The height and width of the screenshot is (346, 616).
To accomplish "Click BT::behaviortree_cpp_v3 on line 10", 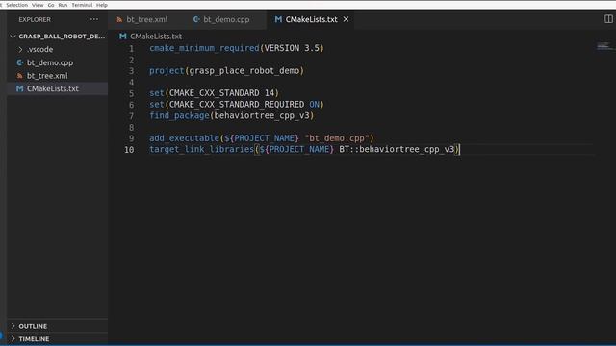I will (x=397, y=150).
